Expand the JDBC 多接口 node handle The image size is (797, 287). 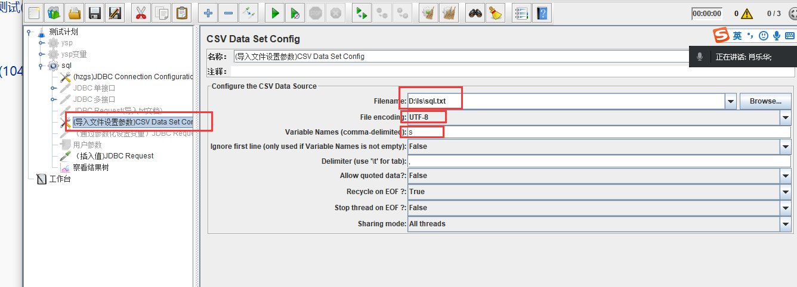[53, 99]
